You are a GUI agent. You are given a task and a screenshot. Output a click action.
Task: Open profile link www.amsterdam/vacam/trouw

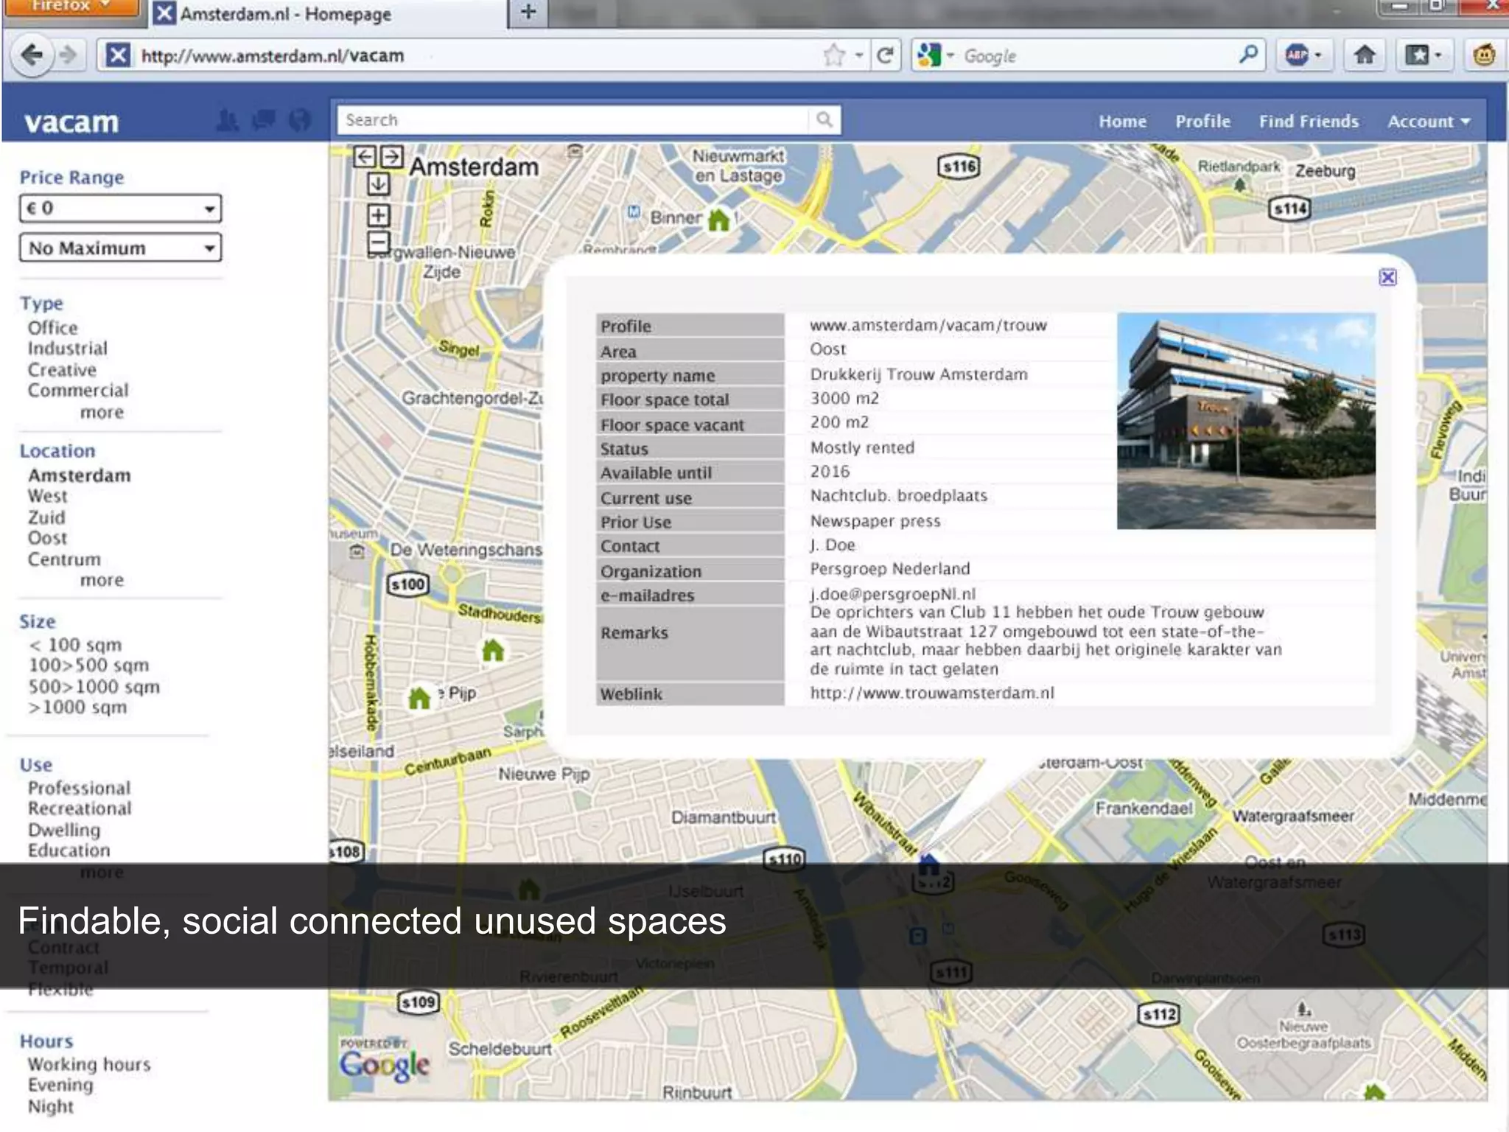click(928, 325)
